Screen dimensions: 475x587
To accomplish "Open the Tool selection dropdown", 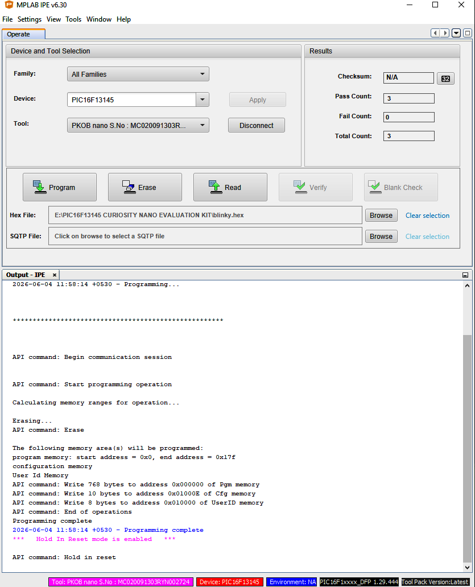I will pos(138,125).
